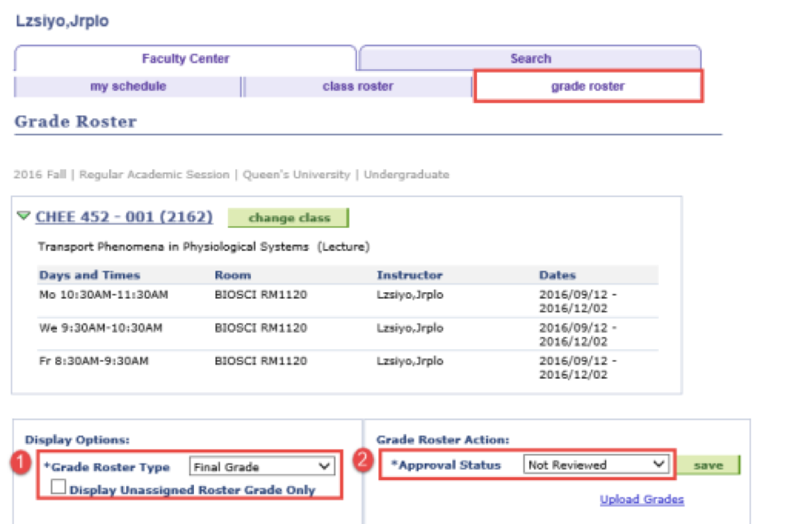
Task: Select the grade roster tab
Action: pyautogui.click(x=588, y=86)
